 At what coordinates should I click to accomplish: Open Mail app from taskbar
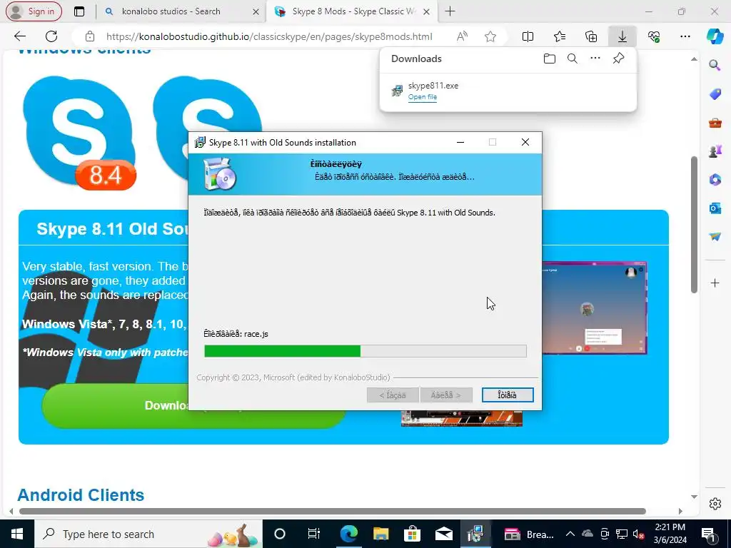coord(444,534)
